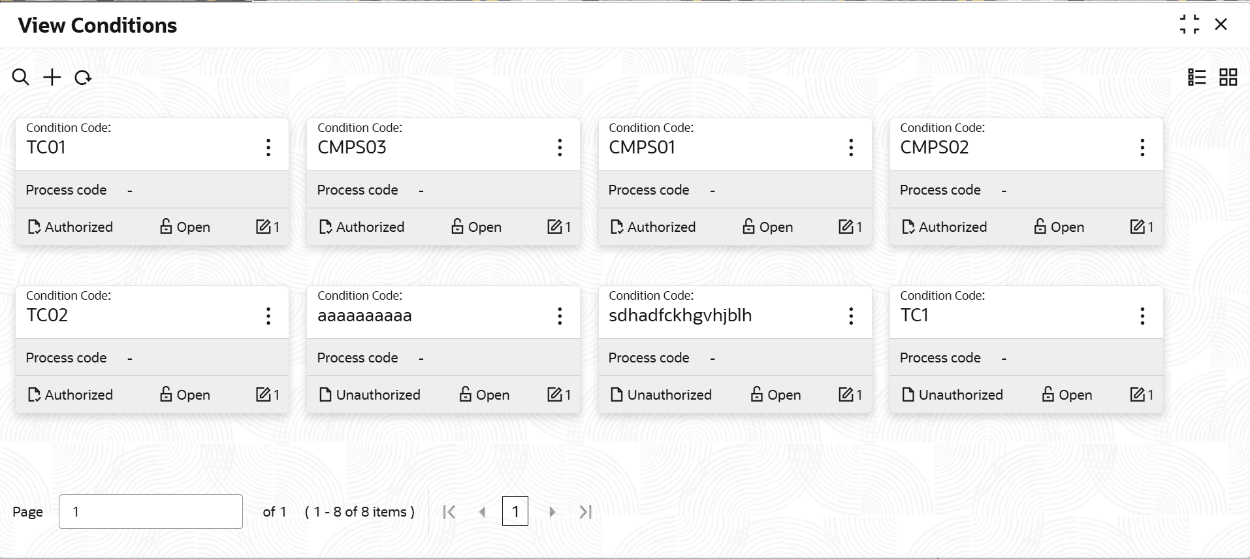The width and height of the screenshot is (1250, 559).
Task: Open options menu for CMPS03 card
Action: click(x=560, y=148)
